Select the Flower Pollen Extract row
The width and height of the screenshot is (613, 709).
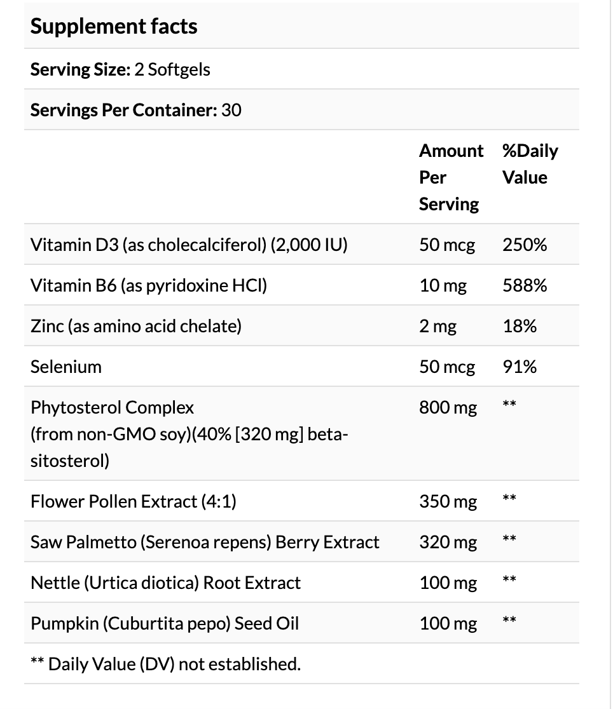point(301,501)
